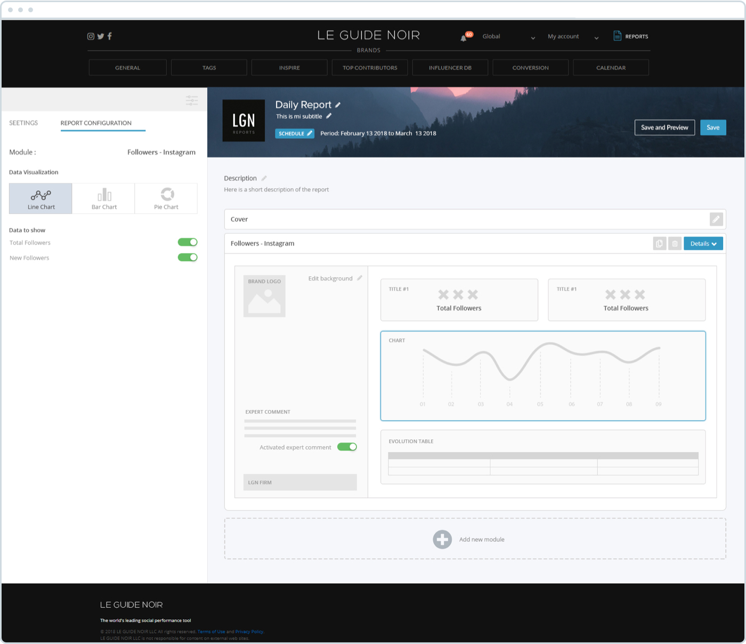
Task: Open the Instagram social icon
Action: point(91,36)
